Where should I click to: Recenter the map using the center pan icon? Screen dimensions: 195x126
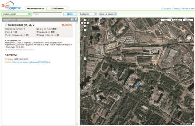click(85, 23)
